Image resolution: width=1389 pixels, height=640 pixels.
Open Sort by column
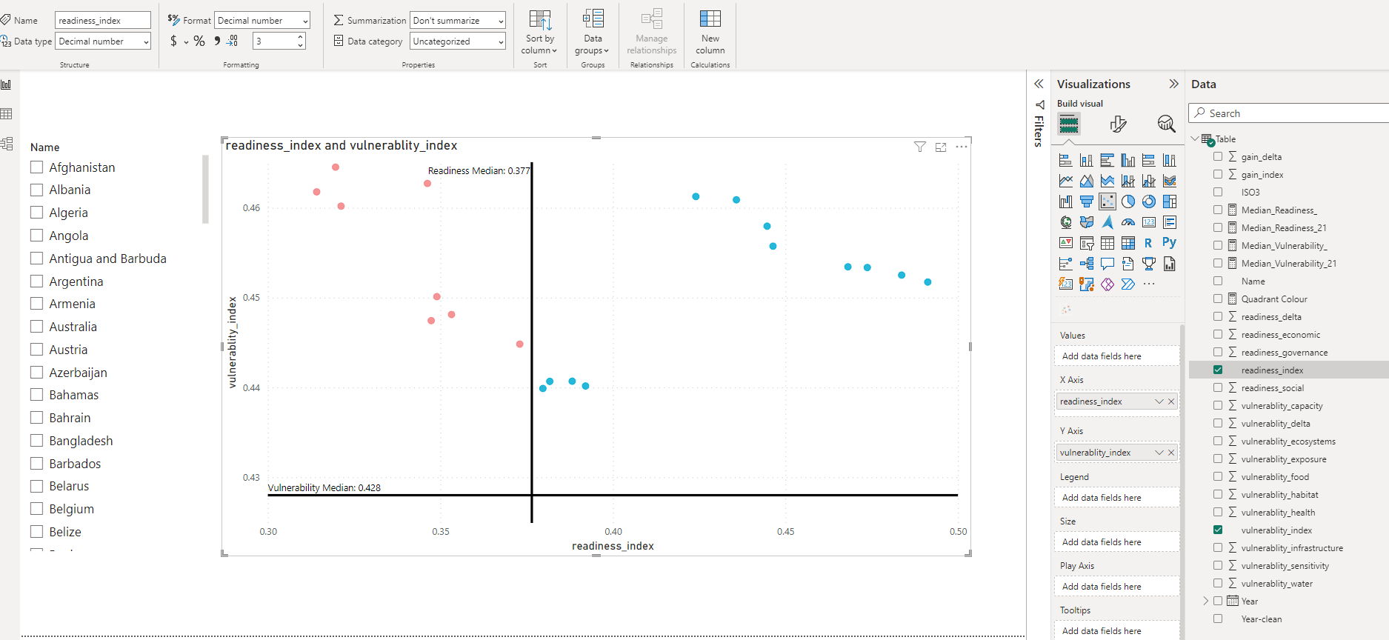point(540,33)
